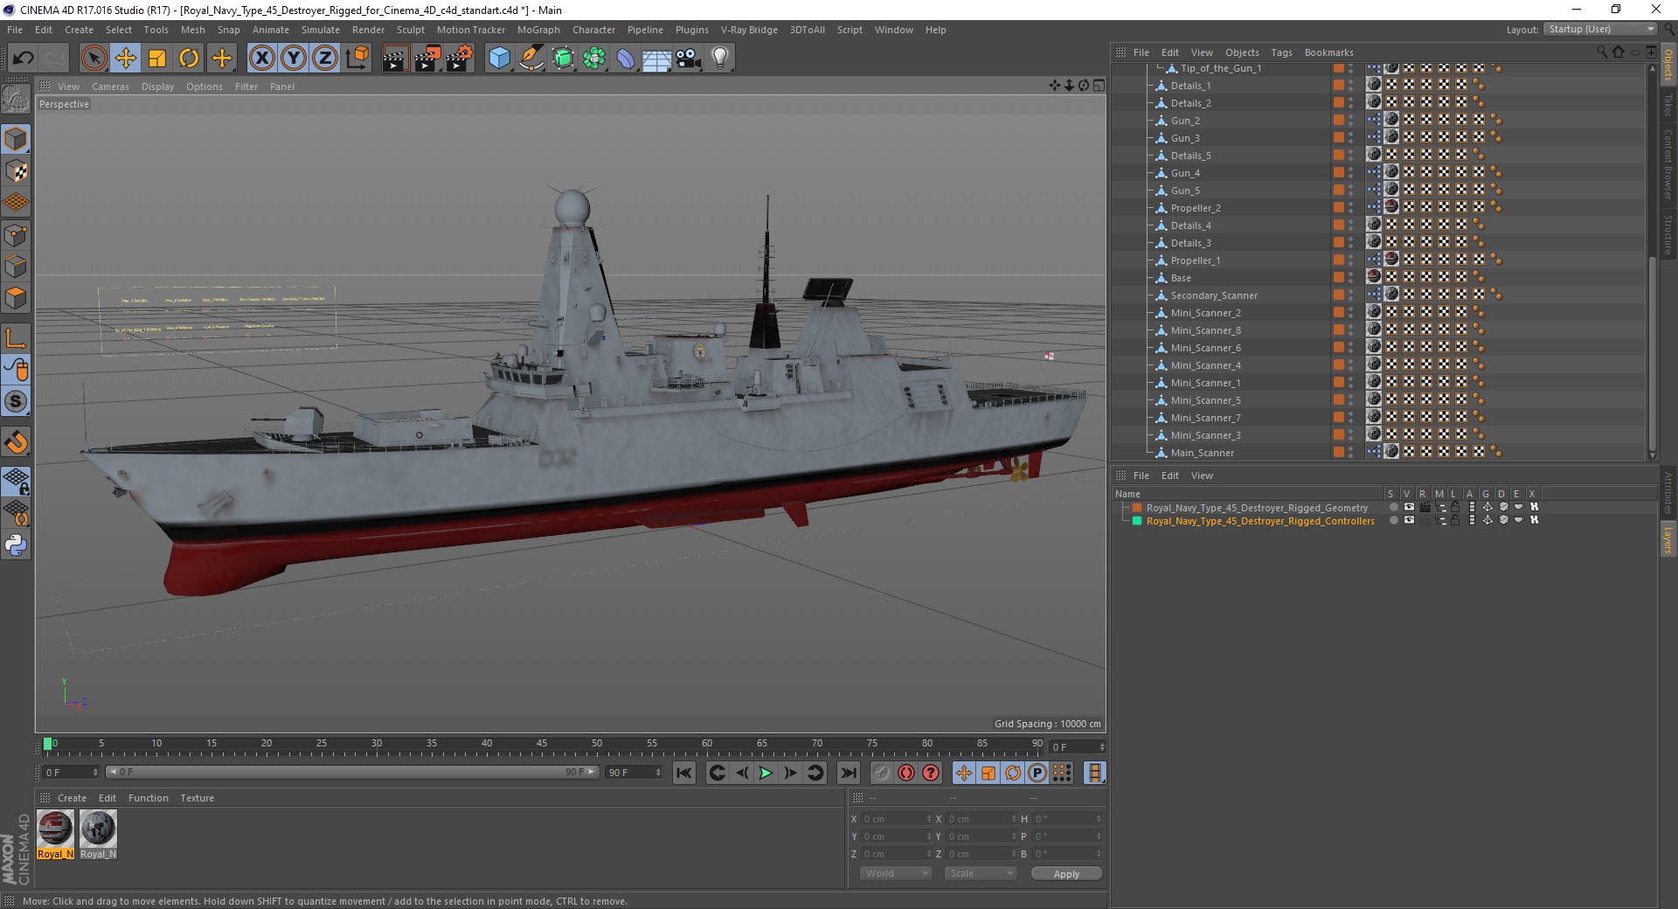
Task: Open the Layout Startup (User) dropdown
Action: [1599, 29]
